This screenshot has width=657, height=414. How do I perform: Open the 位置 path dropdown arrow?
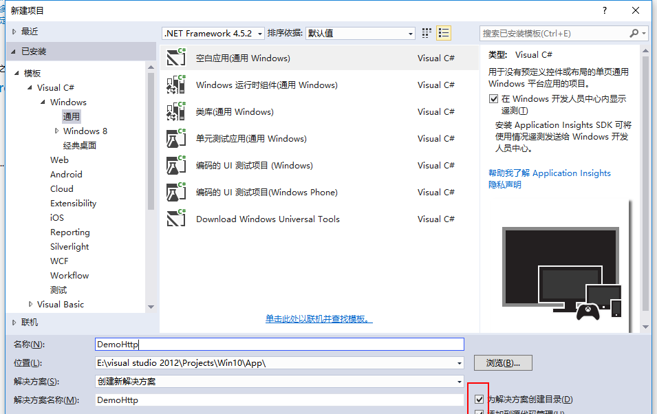460,363
